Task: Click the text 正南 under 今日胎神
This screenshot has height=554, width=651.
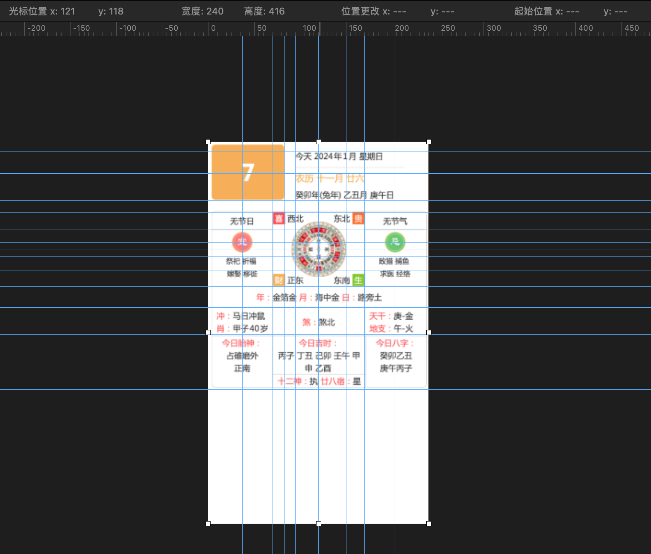Action: tap(242, 368)
